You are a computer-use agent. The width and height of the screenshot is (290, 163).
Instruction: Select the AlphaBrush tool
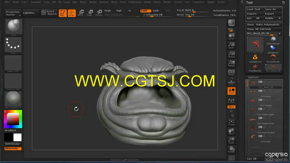pos(273,50)
